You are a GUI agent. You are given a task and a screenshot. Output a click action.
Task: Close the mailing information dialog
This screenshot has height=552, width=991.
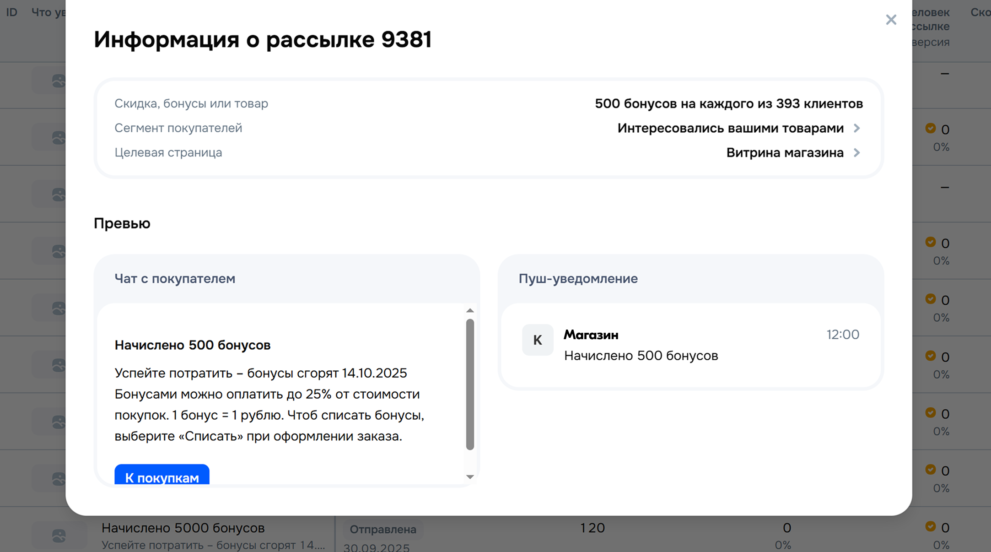[891, 20]
